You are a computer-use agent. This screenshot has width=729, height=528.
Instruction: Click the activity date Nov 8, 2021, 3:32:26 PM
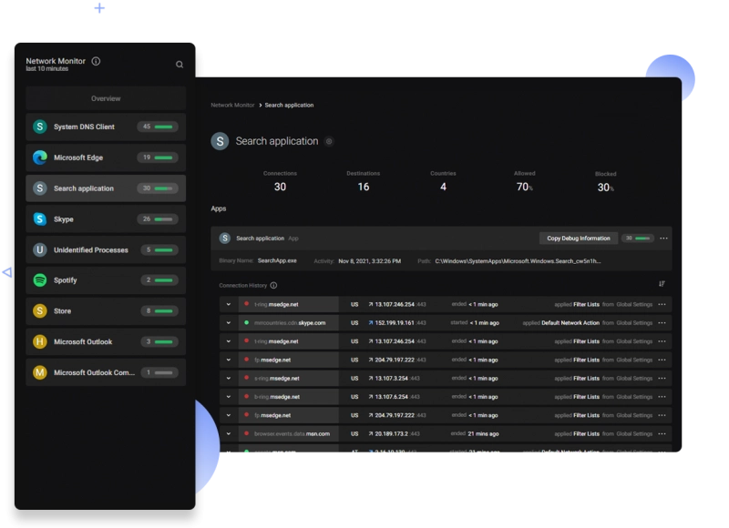pos(370,261)
